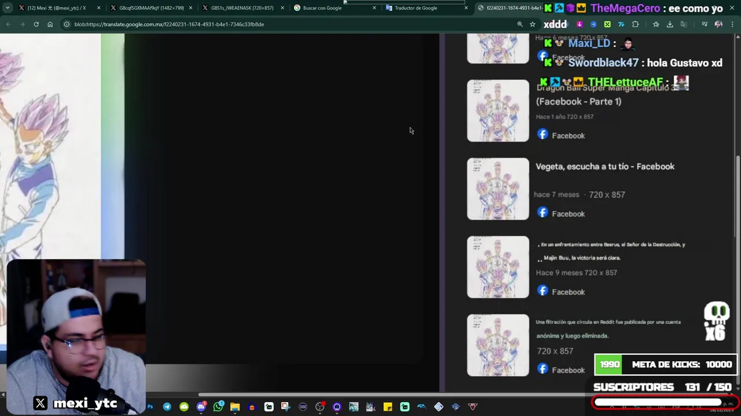Open the browser home page

point(50,24)
